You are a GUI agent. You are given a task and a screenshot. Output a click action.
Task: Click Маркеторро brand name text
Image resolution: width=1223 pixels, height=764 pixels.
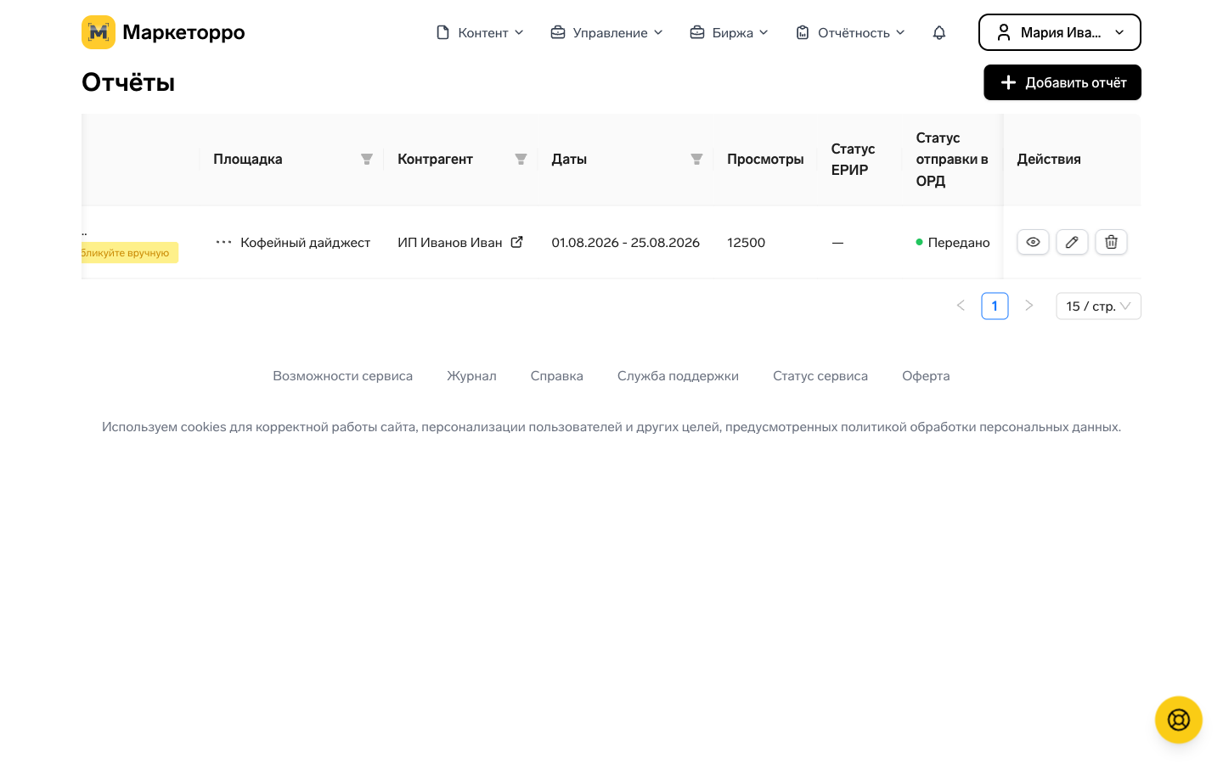(183, 32)
